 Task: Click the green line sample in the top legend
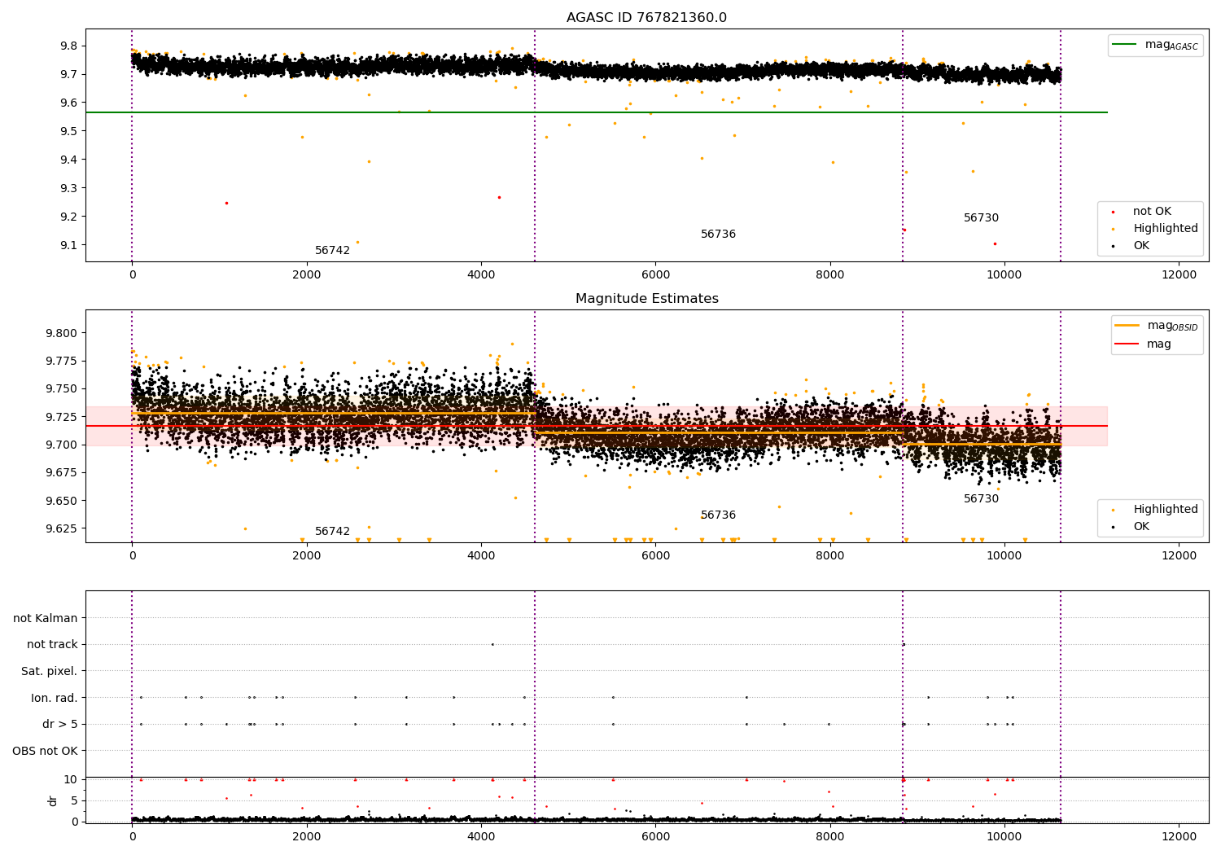pos(1125,45)
